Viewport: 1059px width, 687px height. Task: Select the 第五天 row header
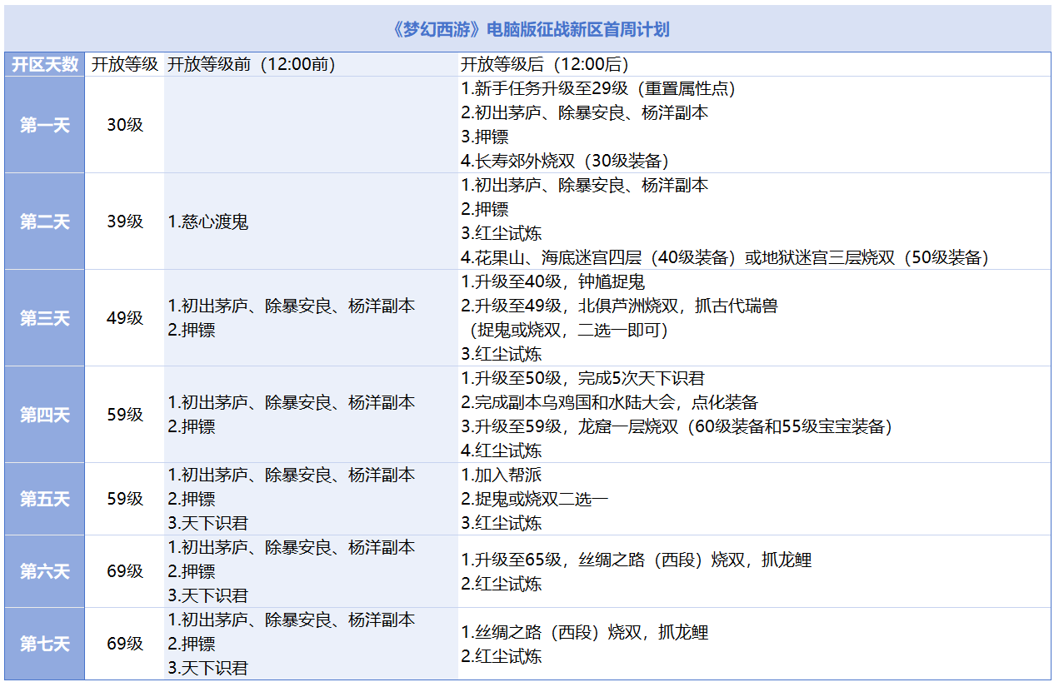point(44,499)
